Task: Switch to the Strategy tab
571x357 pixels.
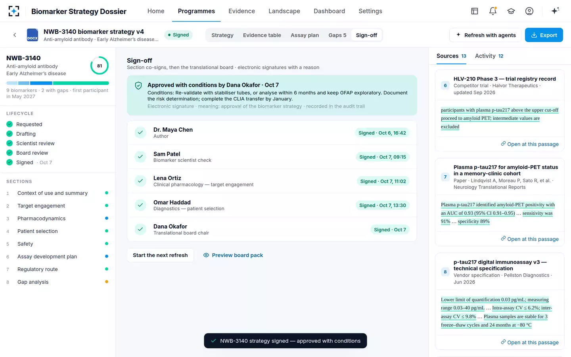Action: coord(222,35)
